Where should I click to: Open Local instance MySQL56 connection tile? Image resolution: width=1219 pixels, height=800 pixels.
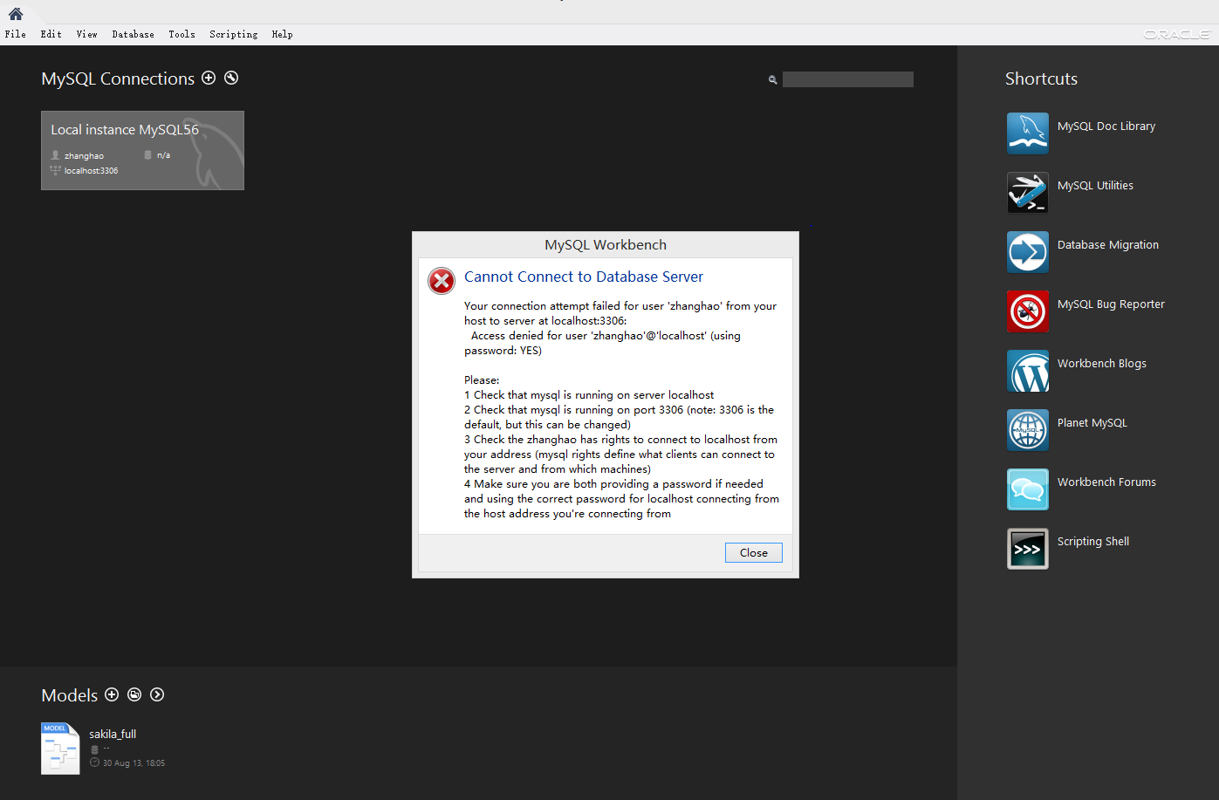tap(142, 150)
